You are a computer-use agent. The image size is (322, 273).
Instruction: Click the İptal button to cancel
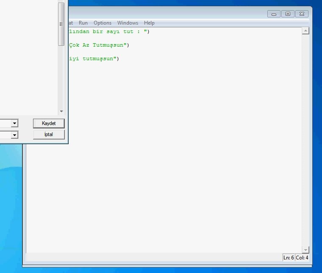pos(49,134)
